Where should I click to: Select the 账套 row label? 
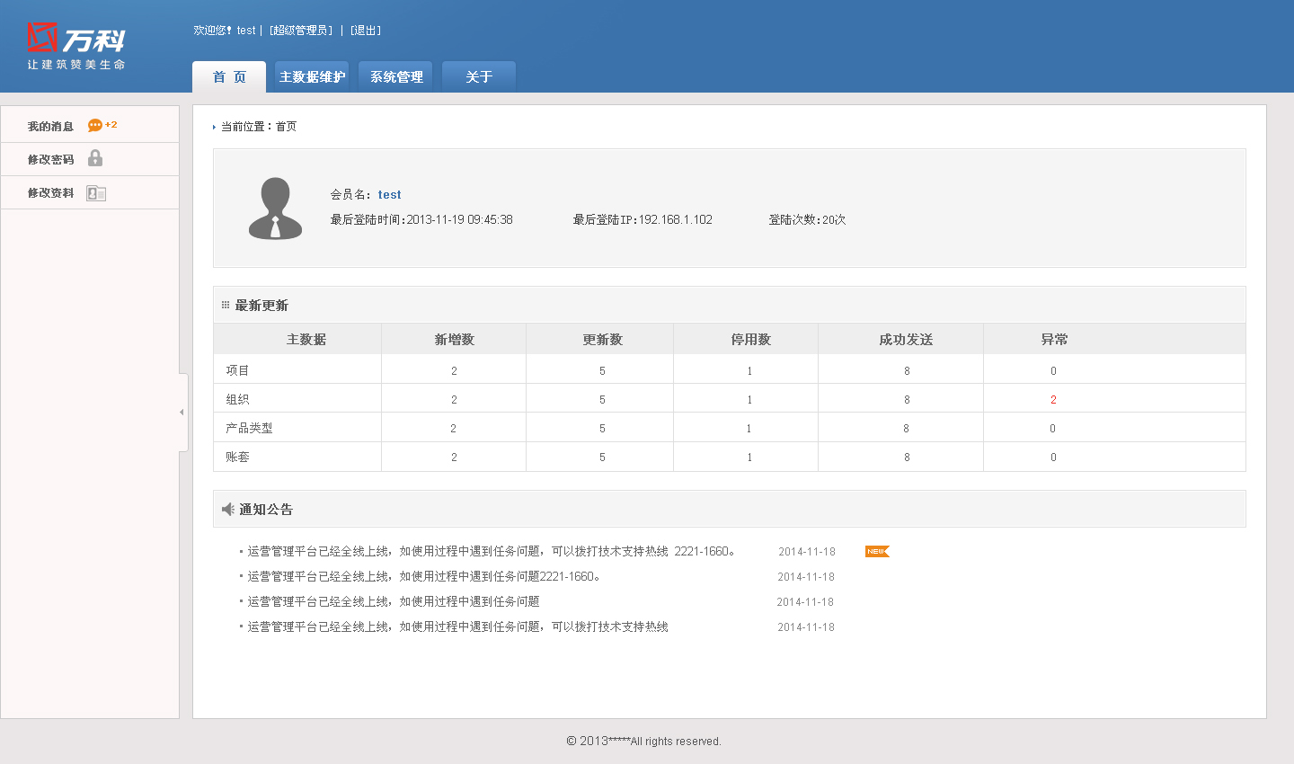(237, 457)
